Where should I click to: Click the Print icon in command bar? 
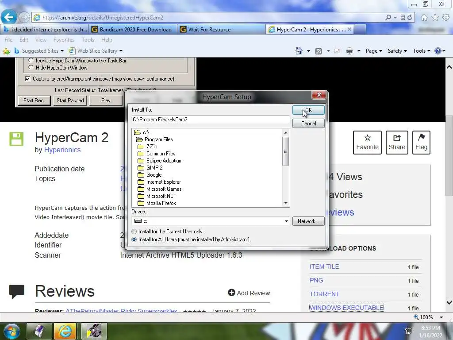point(349,51)
